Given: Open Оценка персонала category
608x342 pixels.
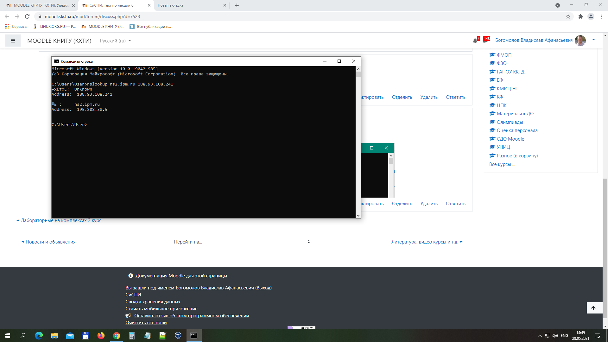Looking at the screenshot, I should 517,130.
